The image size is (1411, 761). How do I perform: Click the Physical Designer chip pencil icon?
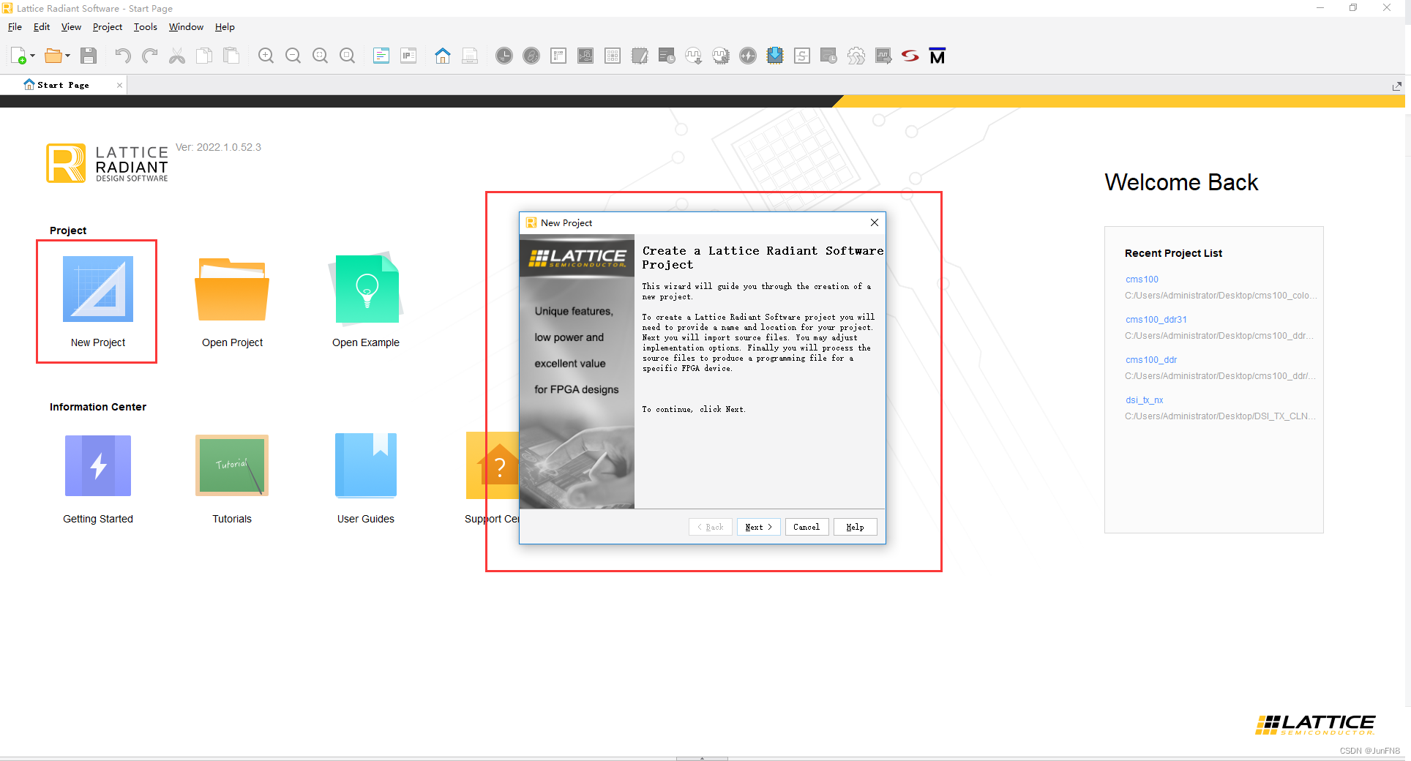[640, 56]
